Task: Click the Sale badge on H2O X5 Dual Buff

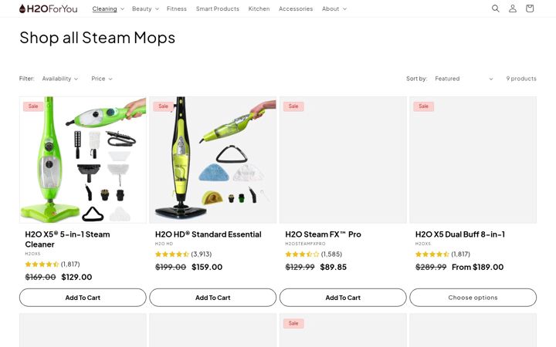Action: tap(423, 106)
